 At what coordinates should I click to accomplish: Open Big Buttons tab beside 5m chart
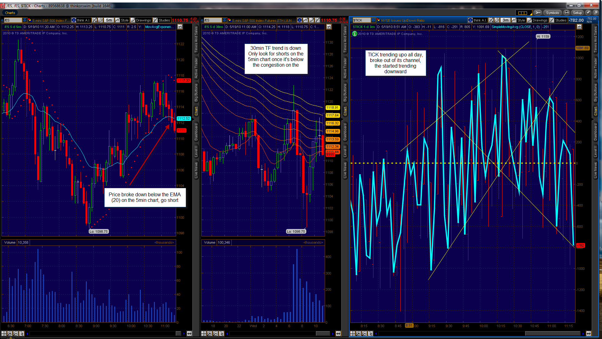pos(196,93)
